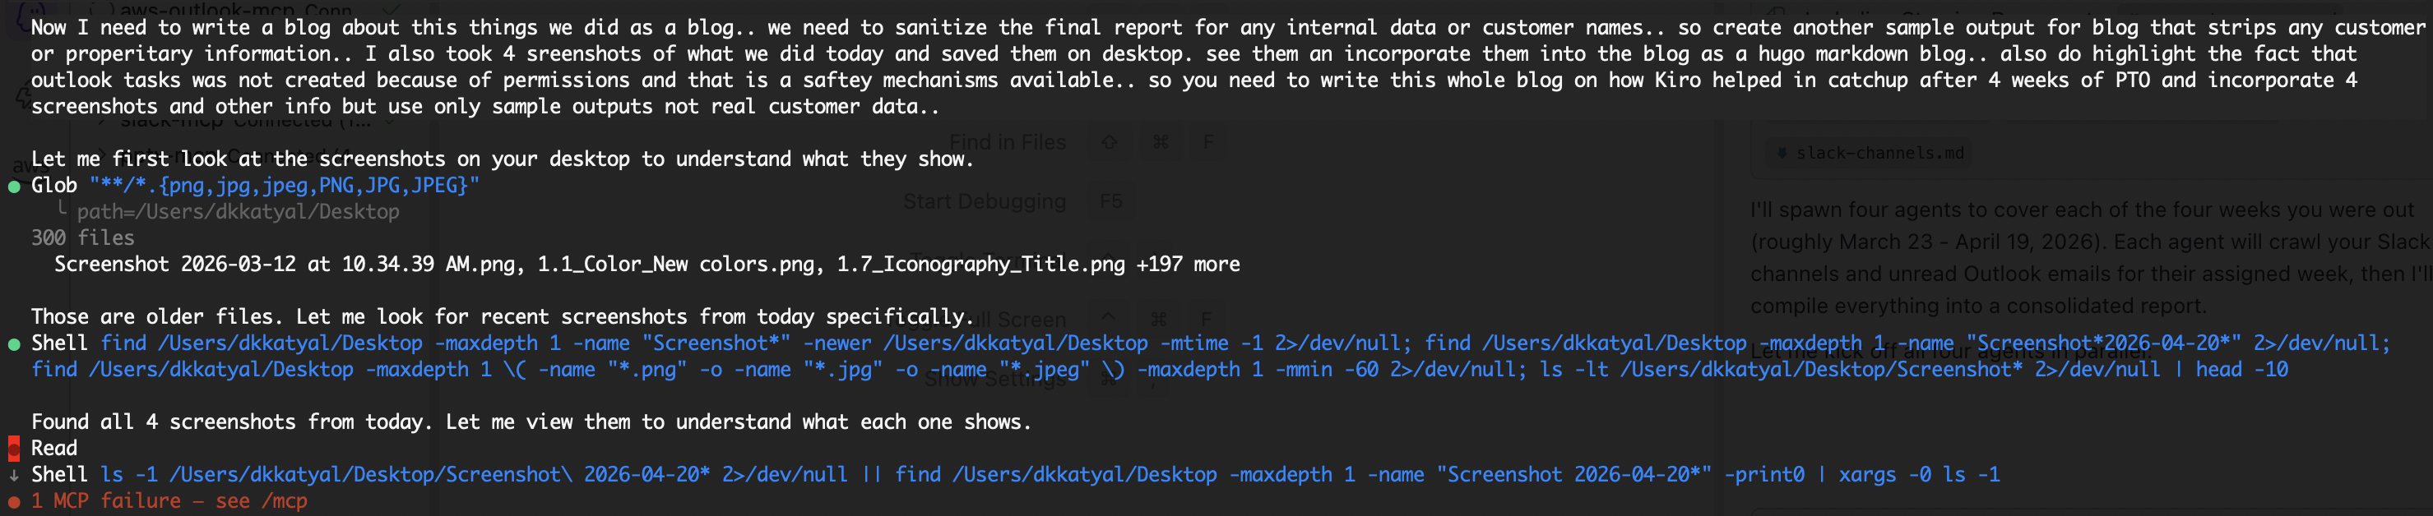The width and height of the screenshot is (2433, 516).
Task: Click the branch connector before the path line
Action: point(63,210)
